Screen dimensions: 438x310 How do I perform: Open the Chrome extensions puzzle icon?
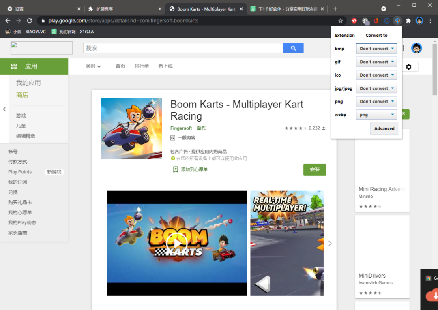(408, 21)
